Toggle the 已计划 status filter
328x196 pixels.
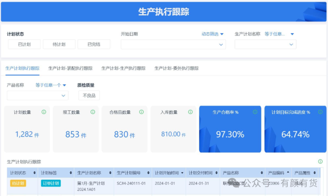24,44
